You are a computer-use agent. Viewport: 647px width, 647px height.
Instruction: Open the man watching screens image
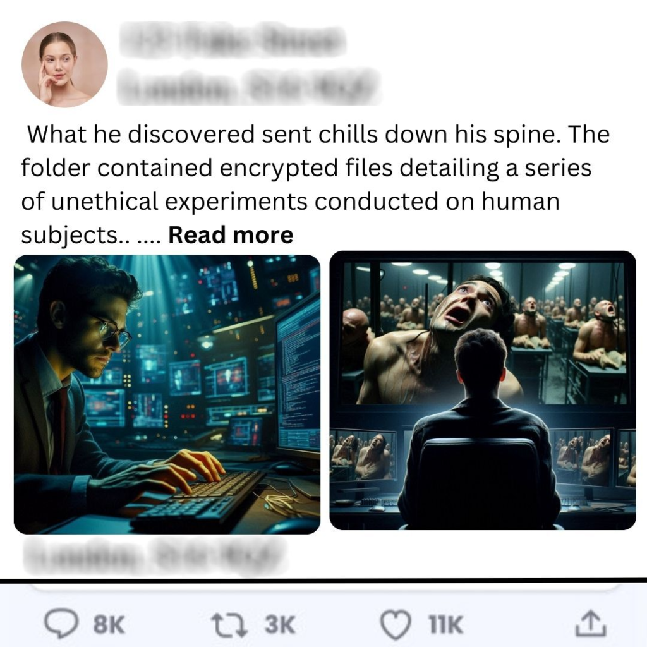(483, 390)
